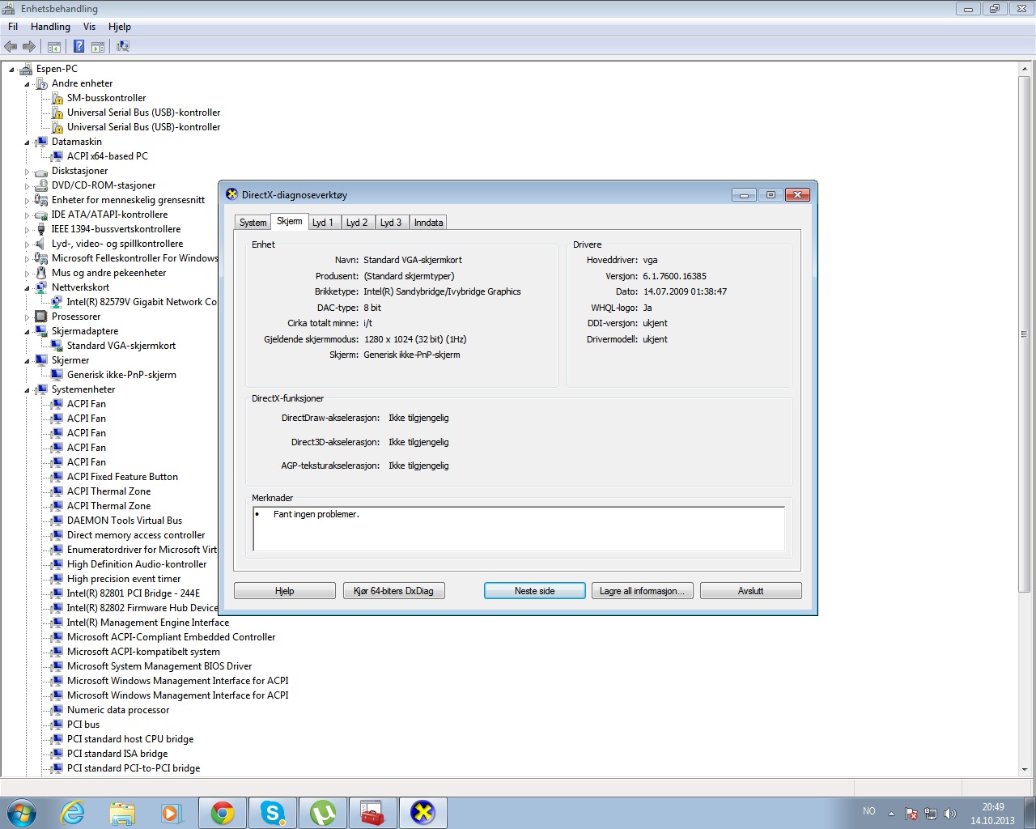Click the volume speaker tray icon
The height and width of the screenshot is (829, 1036).
coord(950,813)
